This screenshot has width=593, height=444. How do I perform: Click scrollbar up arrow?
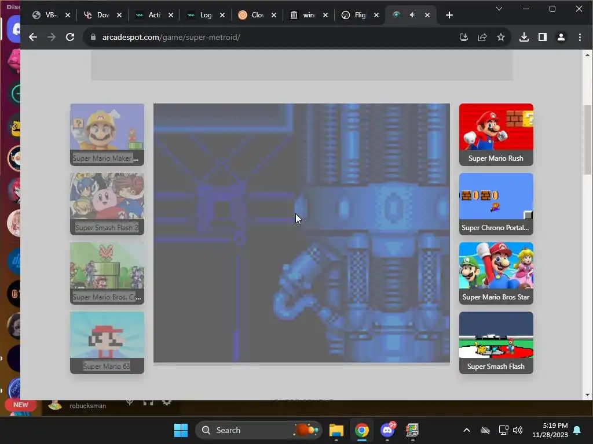[x=587, y=55]
